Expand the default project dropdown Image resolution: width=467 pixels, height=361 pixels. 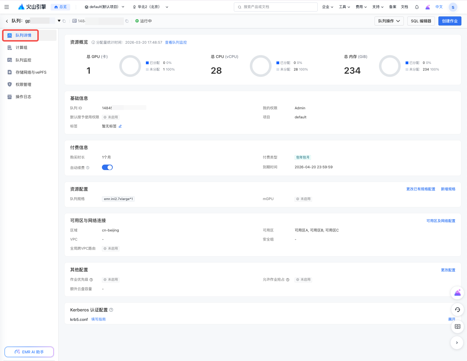coord(104,7)
